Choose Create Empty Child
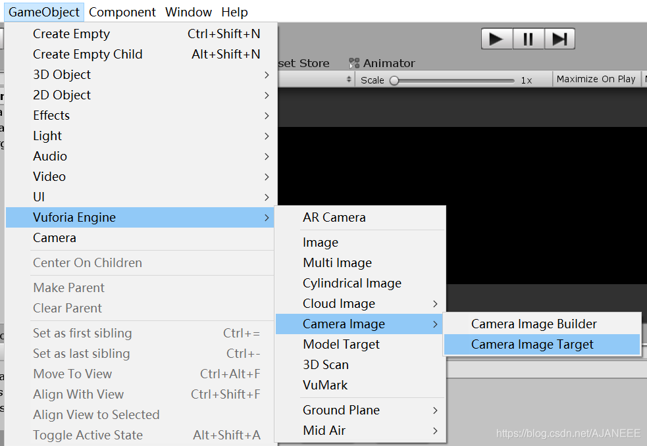 [x=140, y=54]
